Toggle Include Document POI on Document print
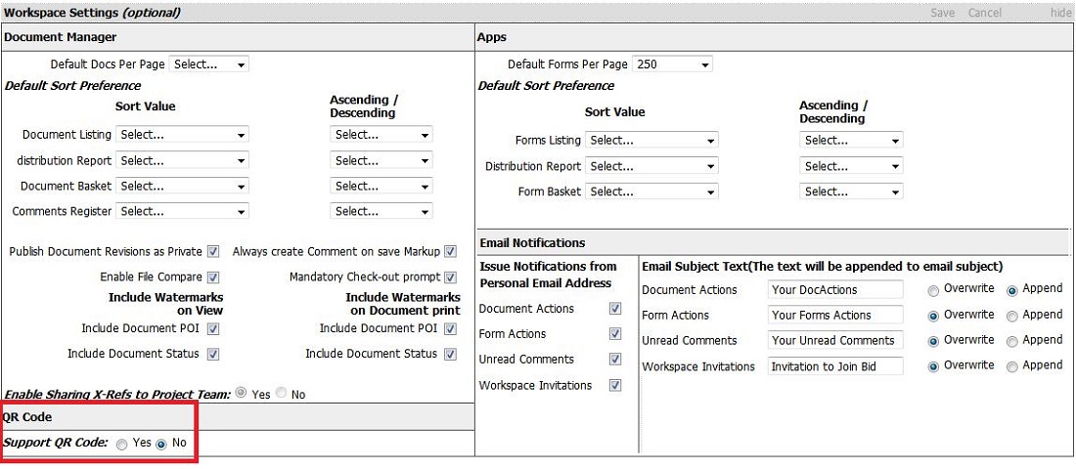Screen dimensions: 1076x469 (450, 329)
